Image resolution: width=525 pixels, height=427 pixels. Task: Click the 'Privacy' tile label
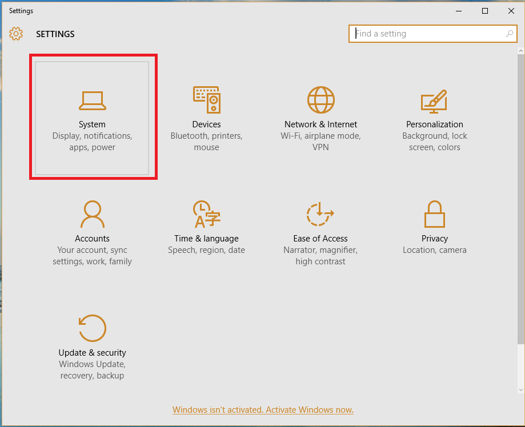point(435,239)
